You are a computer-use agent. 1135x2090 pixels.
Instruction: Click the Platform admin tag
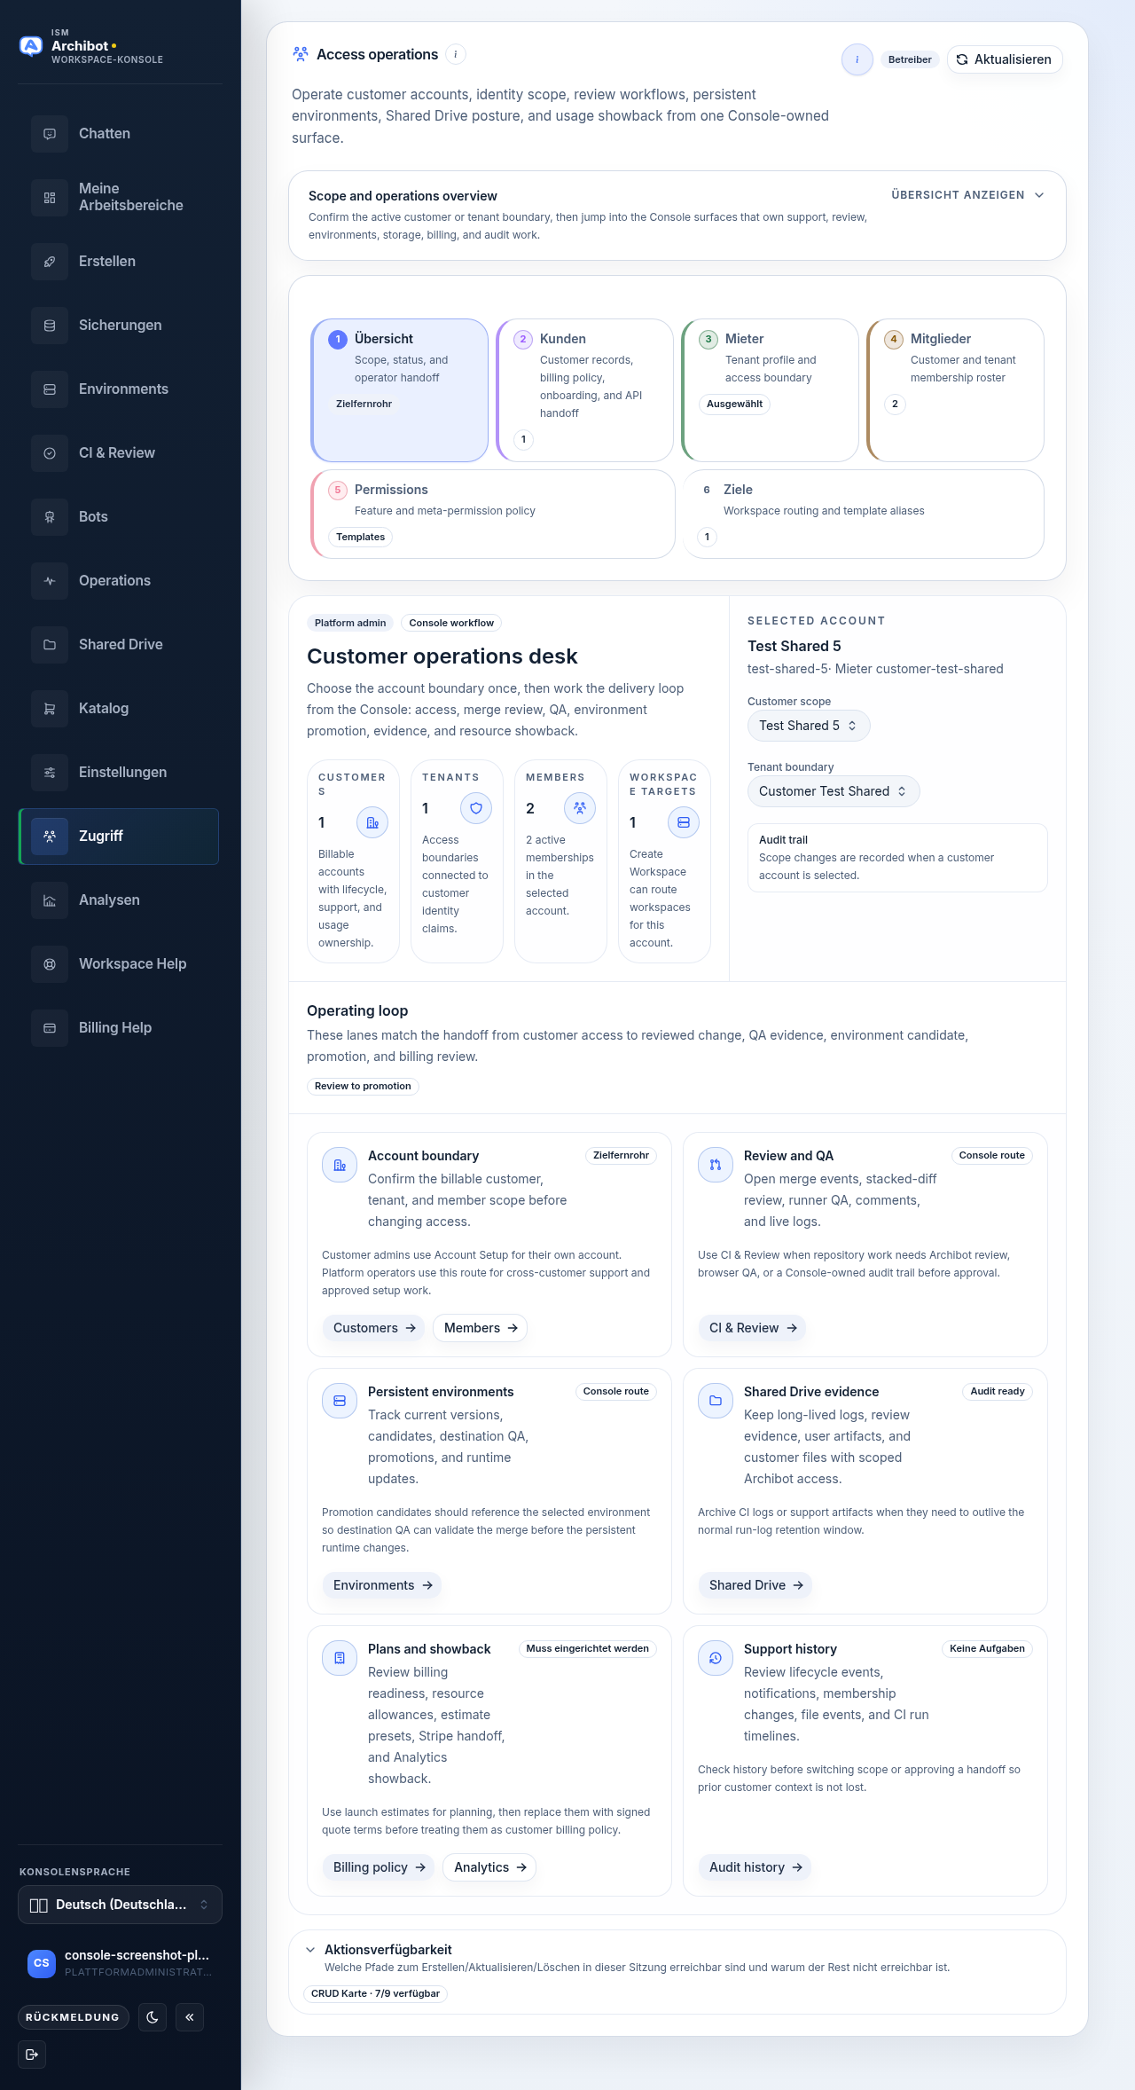(x=350, y=623)
